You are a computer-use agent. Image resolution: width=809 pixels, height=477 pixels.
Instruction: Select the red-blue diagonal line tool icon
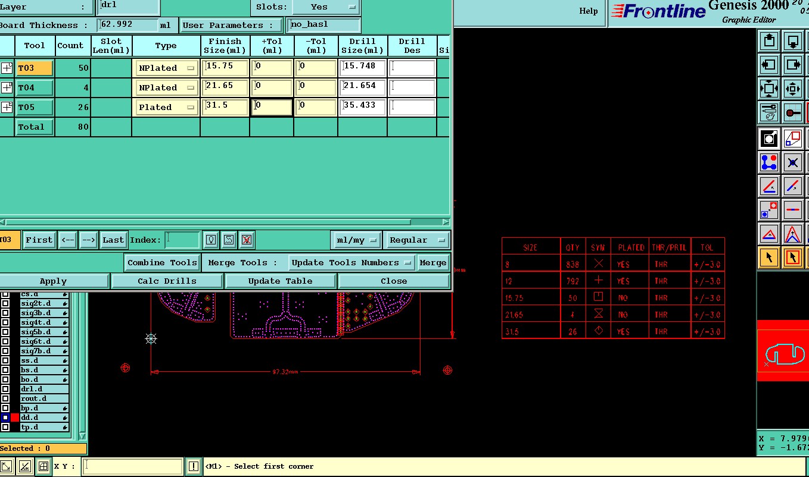pos(793,186)
